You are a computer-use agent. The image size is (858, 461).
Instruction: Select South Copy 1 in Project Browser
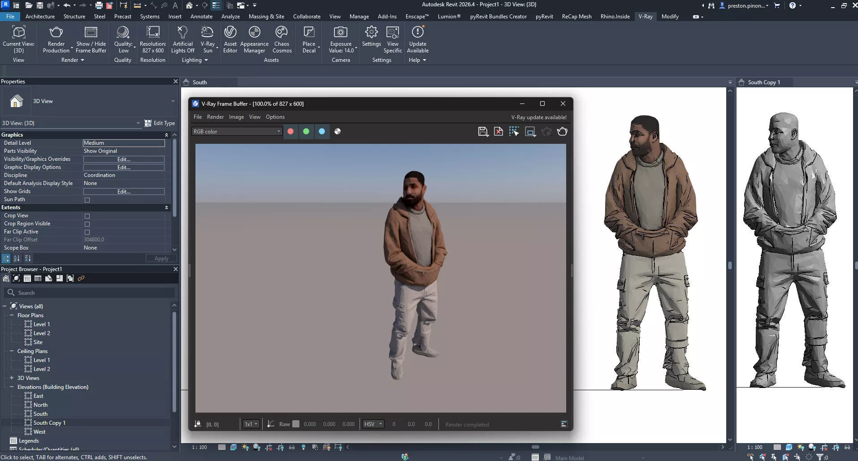tap(49, 422)
